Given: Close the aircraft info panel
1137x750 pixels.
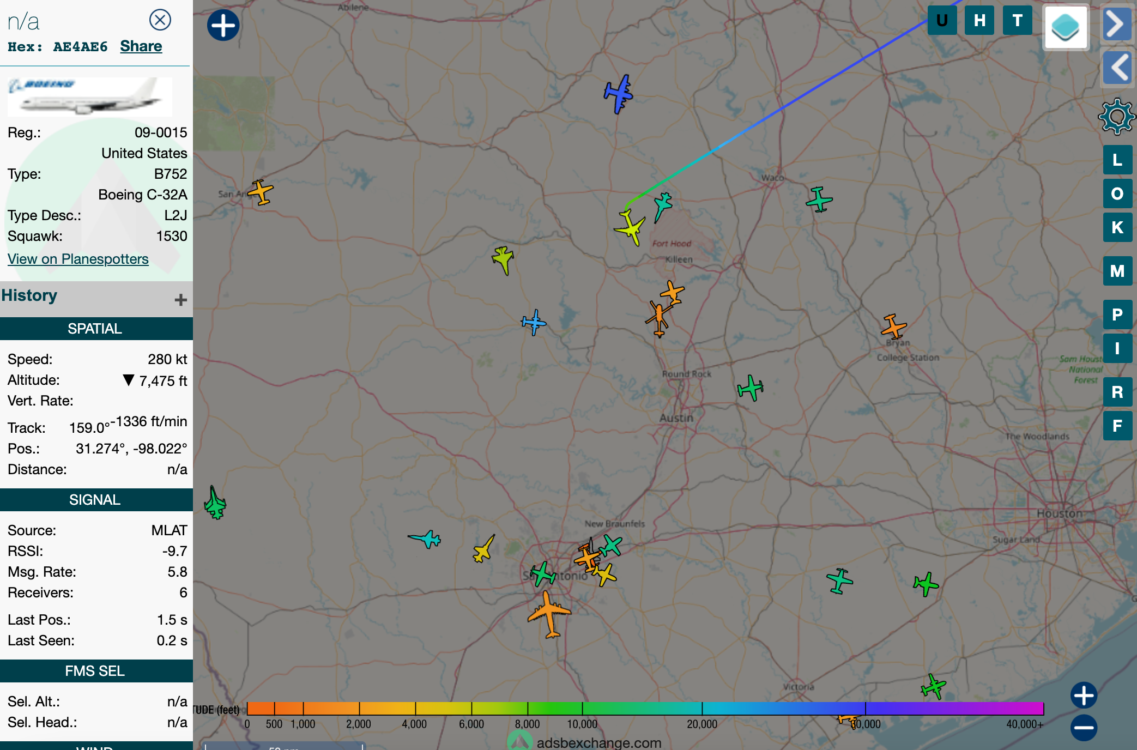Looking at the screenshot, I should (160, 20).
